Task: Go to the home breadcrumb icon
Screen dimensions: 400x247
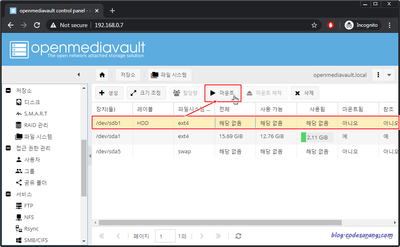Action: click(102, 75)
